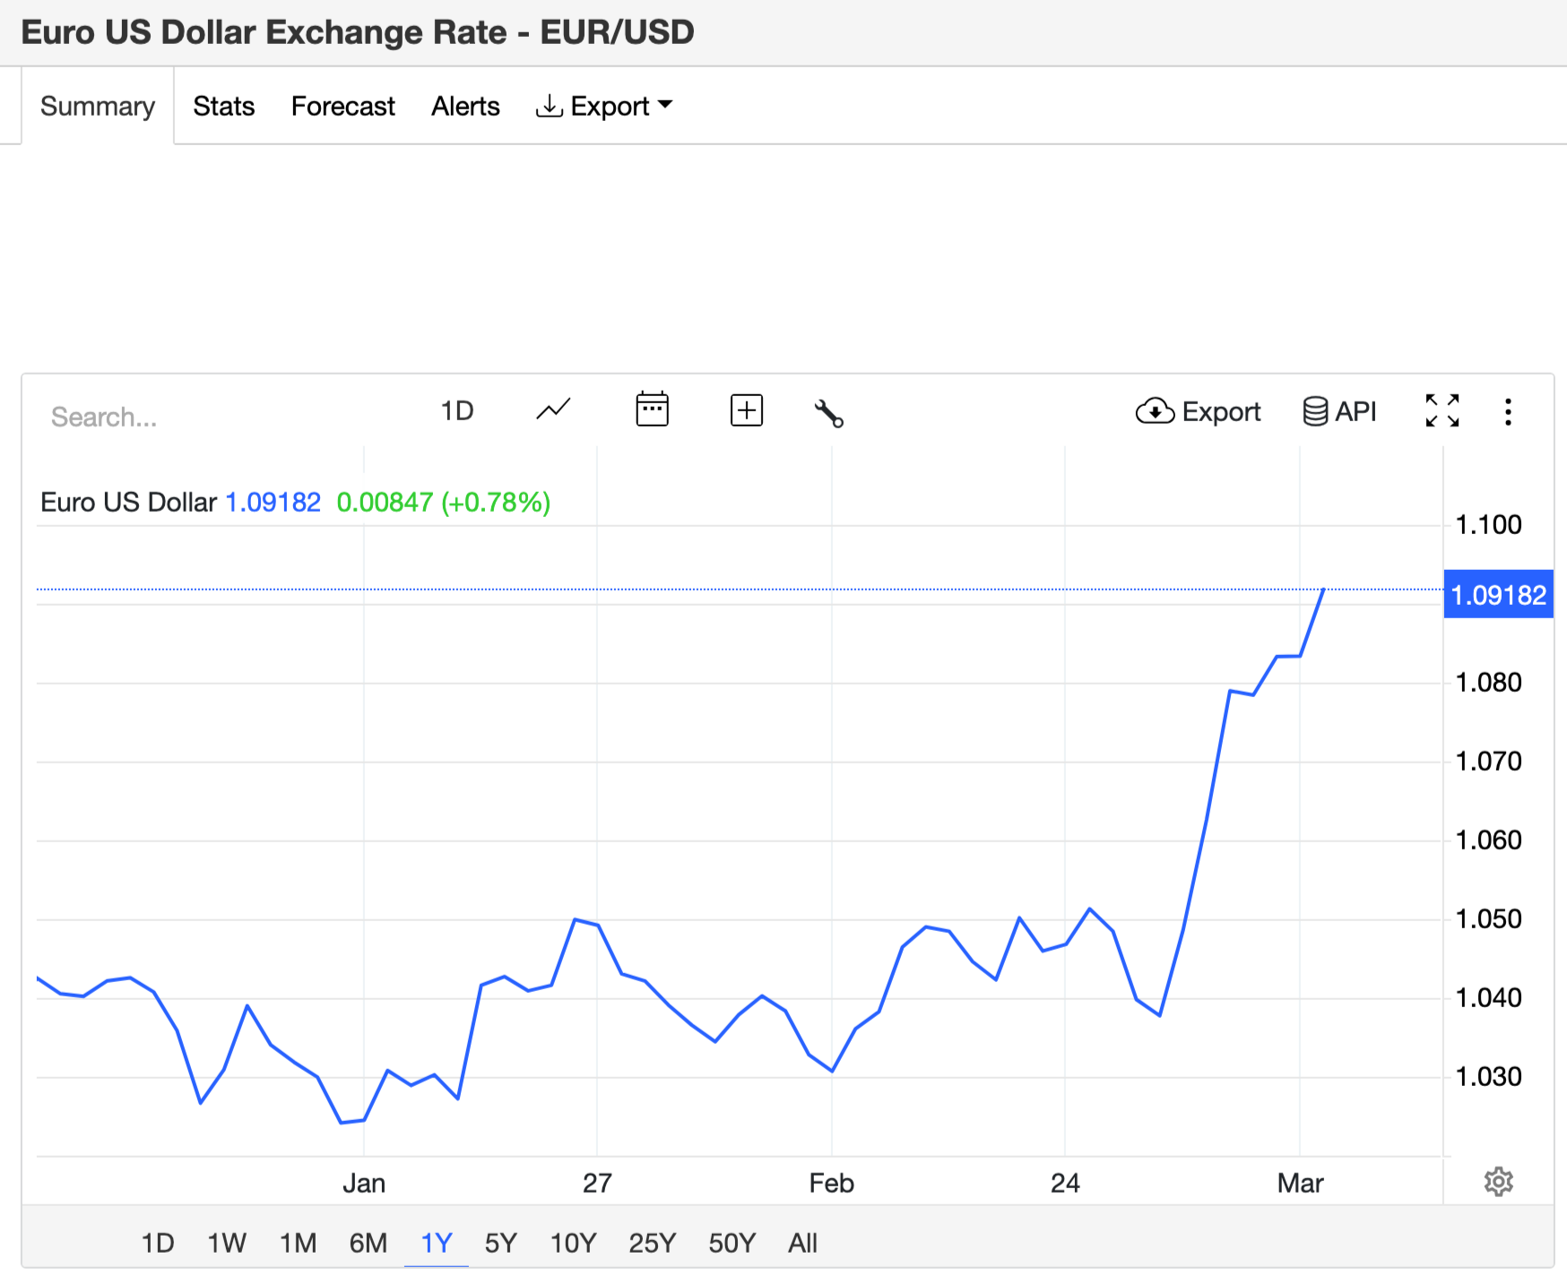Screen dimensions: 1567x1275
Task: Click the 1.09182 current price label
Action: click(x=1498, y=595)
